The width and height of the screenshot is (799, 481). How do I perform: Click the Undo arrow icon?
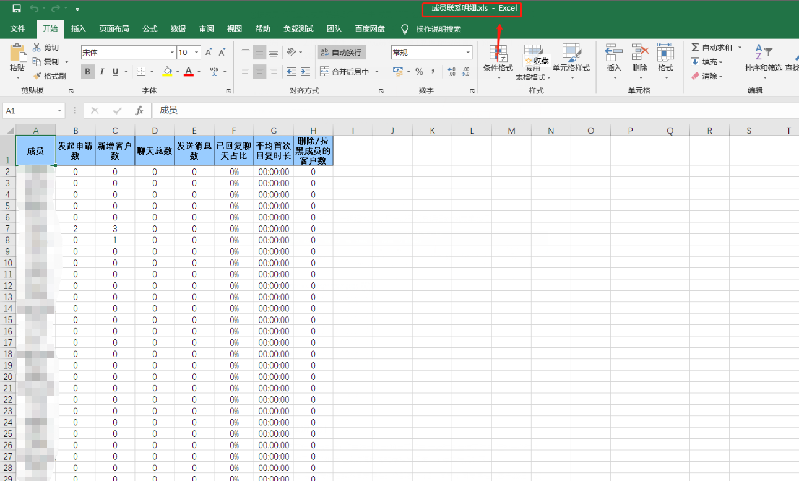(33, 9)
